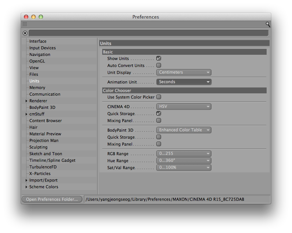The width and height of the screenshot is (292, 233).
Task: Click the search magnifier icon
Action: tap(268, 24)
